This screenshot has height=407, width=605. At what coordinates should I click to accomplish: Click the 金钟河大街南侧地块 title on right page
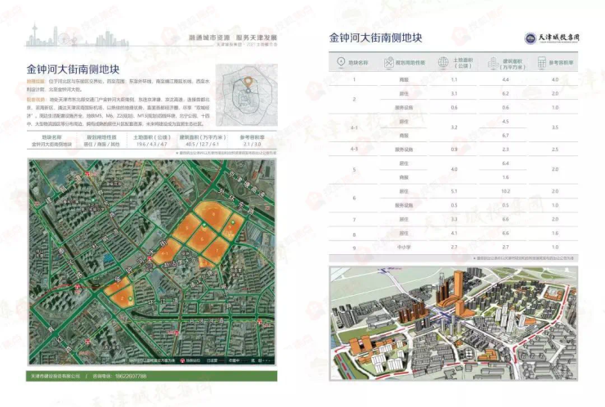click(375, 38)
